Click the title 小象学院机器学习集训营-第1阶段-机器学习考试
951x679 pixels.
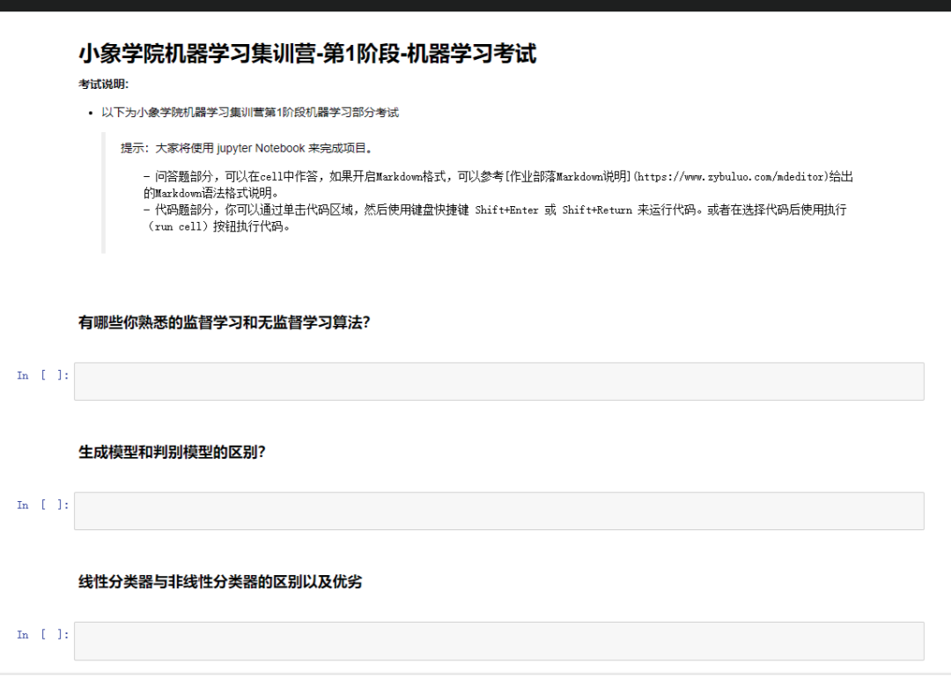[307, 54]
